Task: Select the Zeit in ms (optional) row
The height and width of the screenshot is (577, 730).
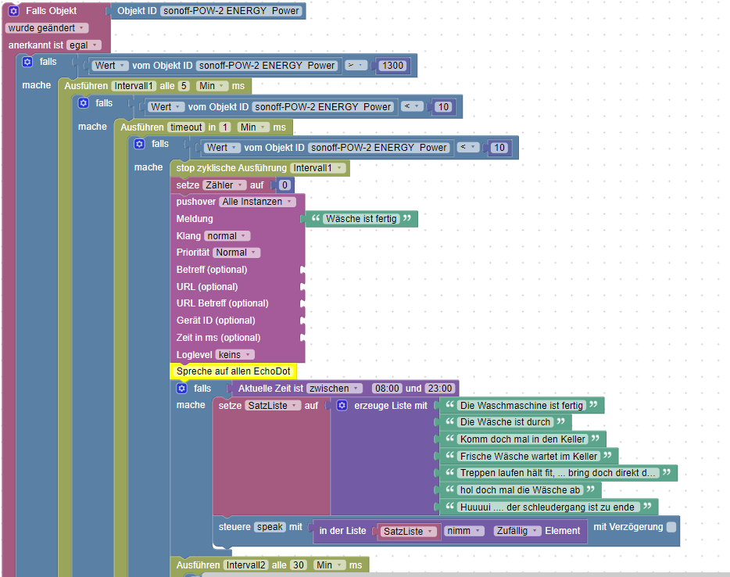Action: (x=238, y=338)
